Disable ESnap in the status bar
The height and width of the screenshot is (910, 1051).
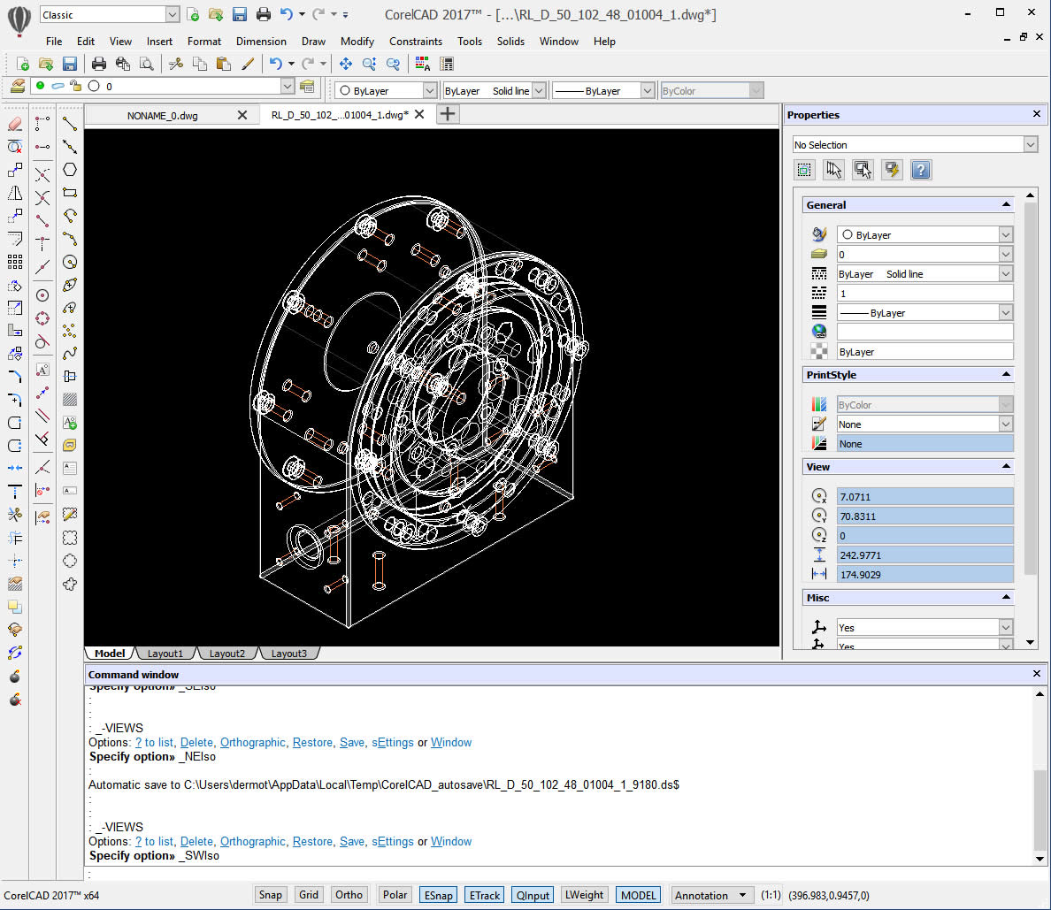439,895
